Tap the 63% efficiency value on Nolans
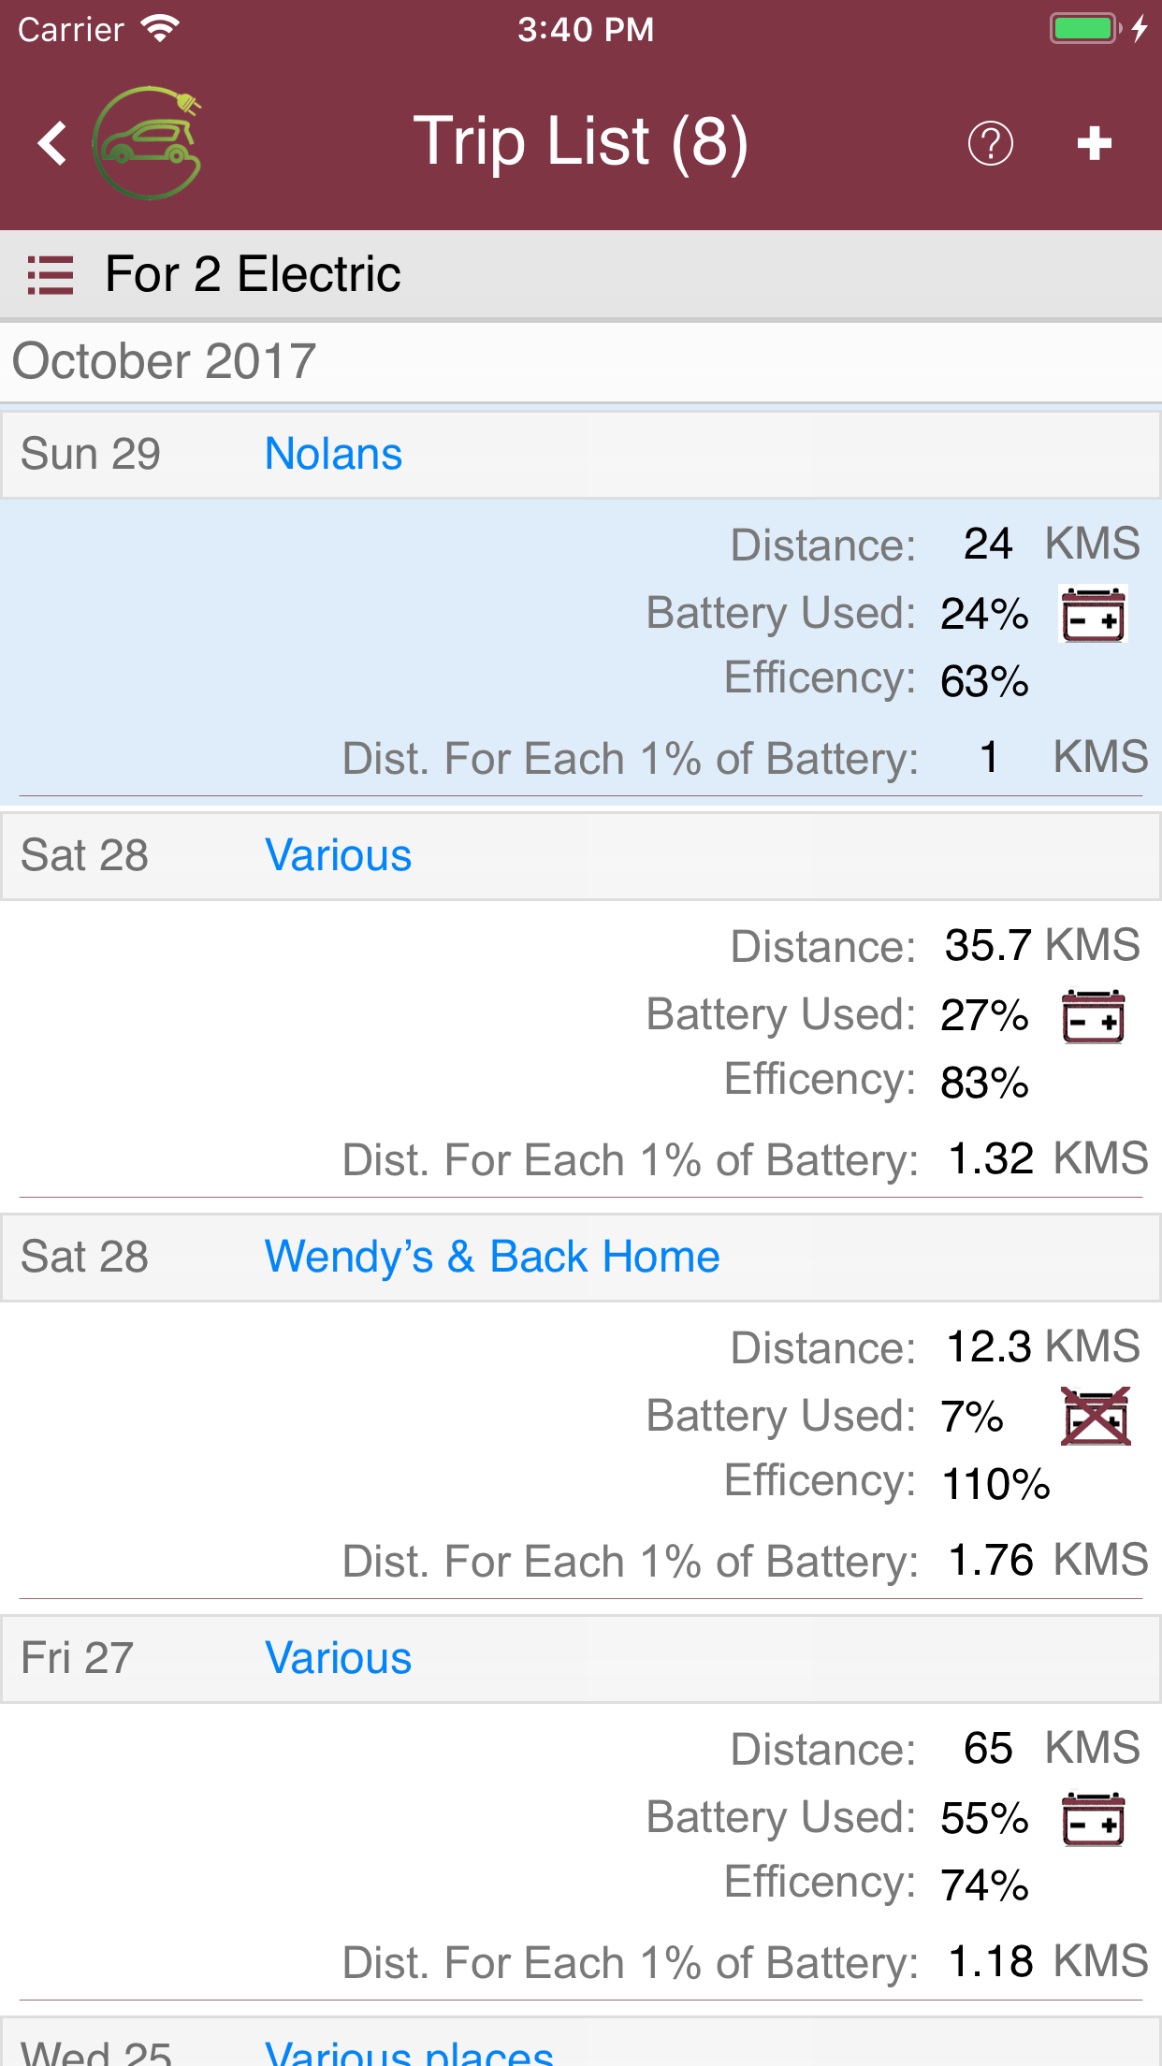This screenshot has height=2066, width=1162. (984, 681)
